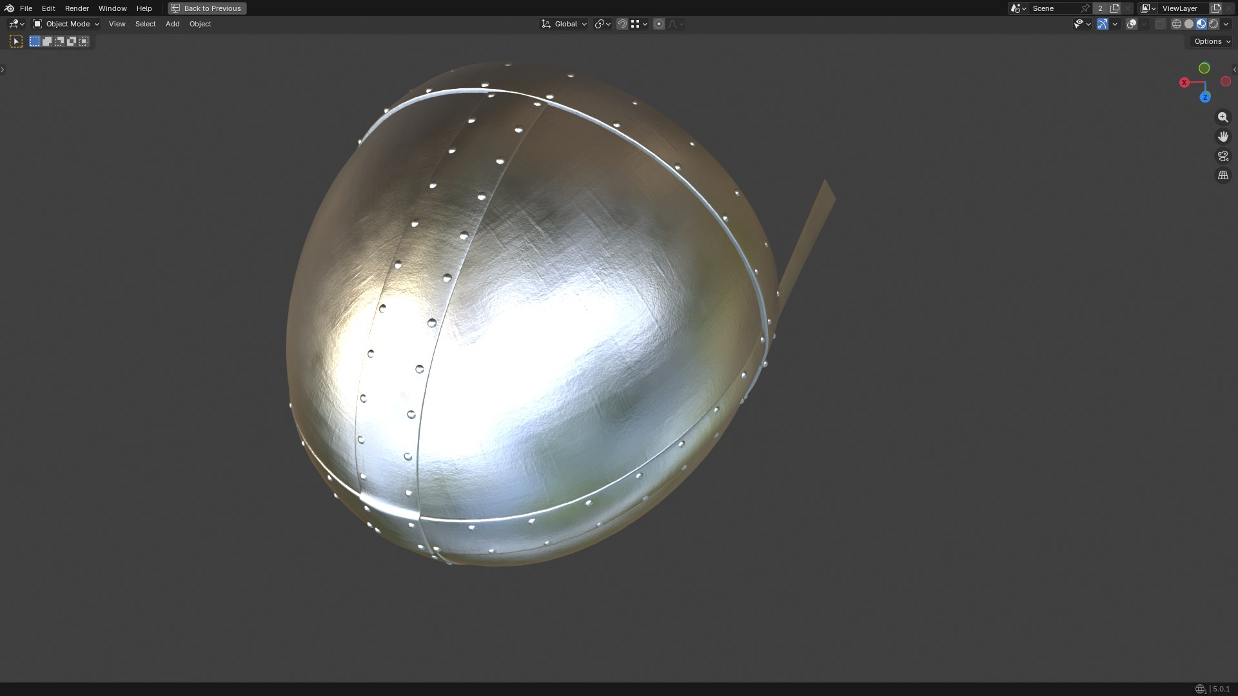Toggle the camera view icon
The height and width of the screenshot is (696, 1238).
point(1223,156)
